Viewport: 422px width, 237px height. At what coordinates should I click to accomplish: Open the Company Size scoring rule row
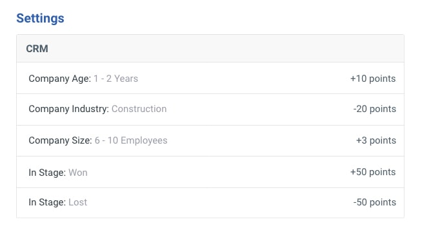click(210, 141)
